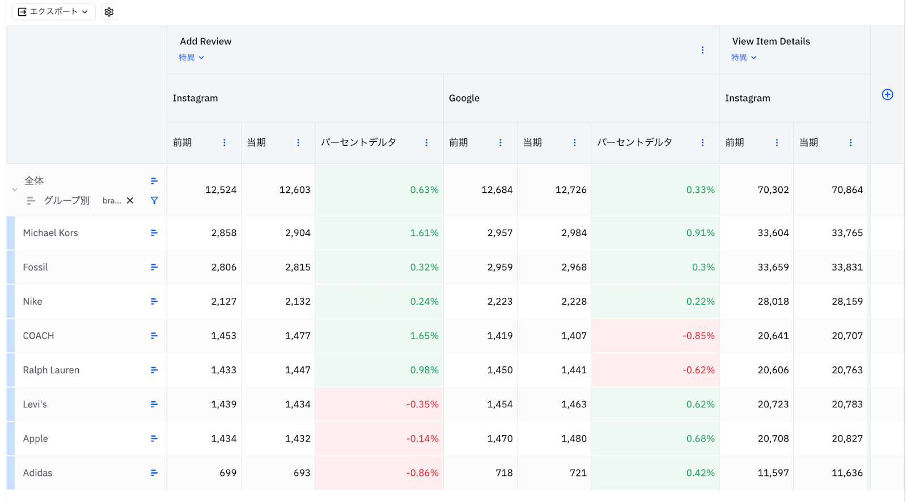Select the Ralph Lauren row label
The width and height of the screenshot is (907, 502).
[x=51, y=370]
